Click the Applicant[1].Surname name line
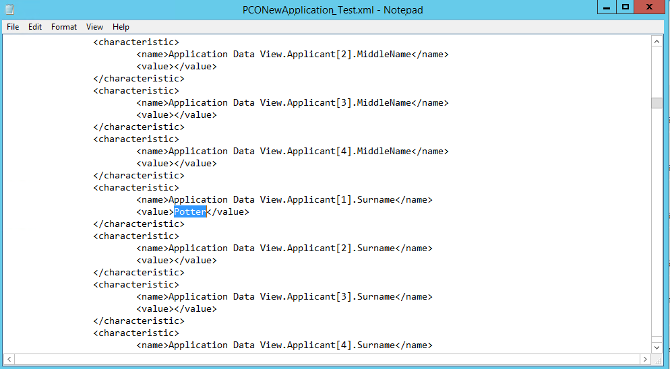Image resolution: width=670 pixels, height=369 pixels. pos(284,200)
